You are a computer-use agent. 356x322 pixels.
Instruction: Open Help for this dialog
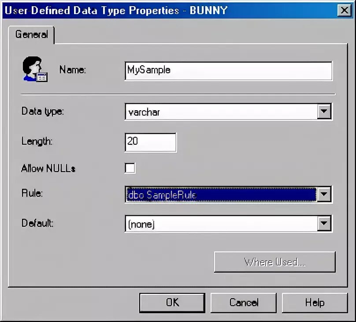pos(315,303)
